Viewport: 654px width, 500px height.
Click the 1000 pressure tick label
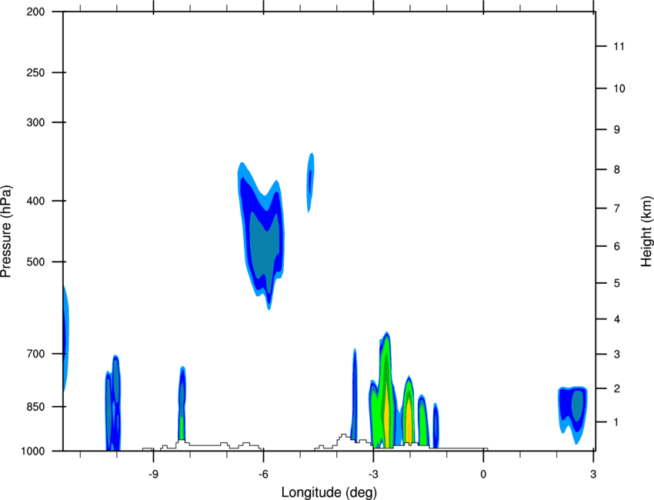[33, 451]
